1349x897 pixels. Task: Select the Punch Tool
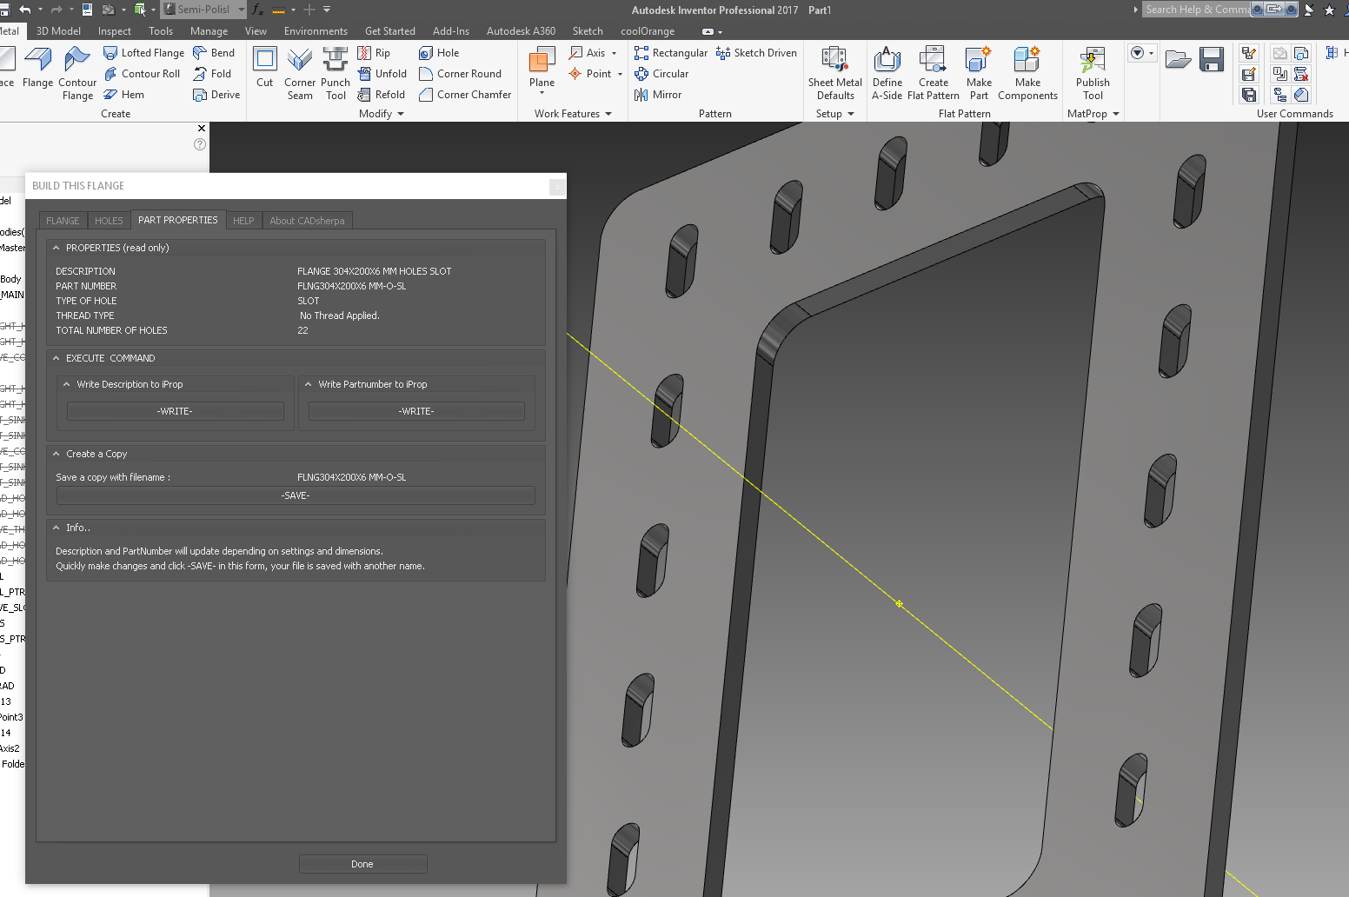point(336,73)
